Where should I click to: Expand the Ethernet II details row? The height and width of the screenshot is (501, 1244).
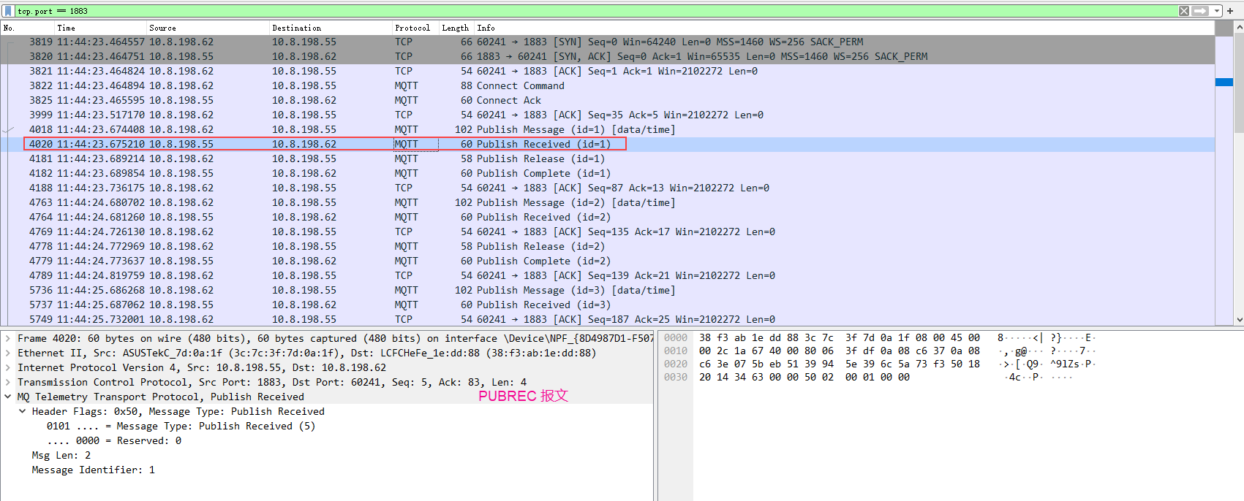coord(8,353)
